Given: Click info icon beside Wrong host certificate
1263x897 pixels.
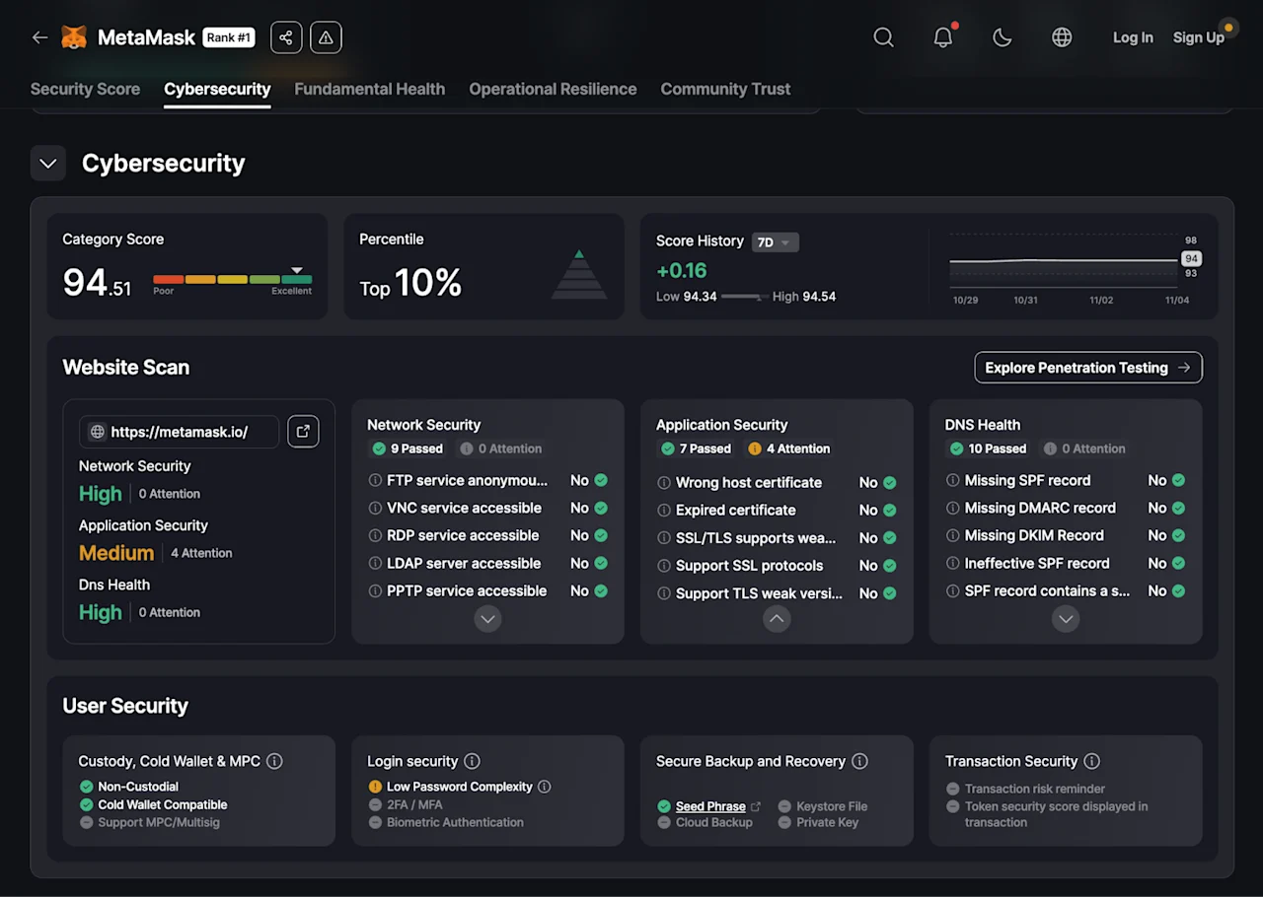Looking at the screenshot, I should click(x=664, y=483).
